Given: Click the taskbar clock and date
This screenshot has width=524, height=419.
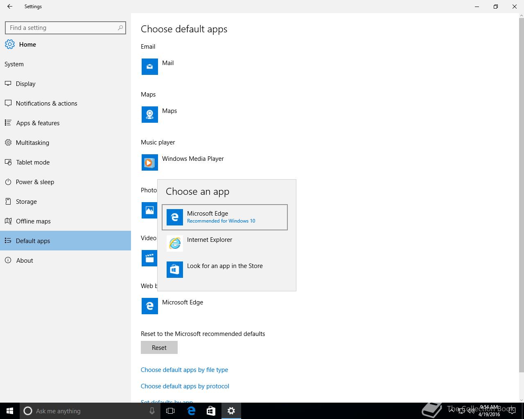Looking at the screenshot, I should pyautogui.click(x=489, y=411).
